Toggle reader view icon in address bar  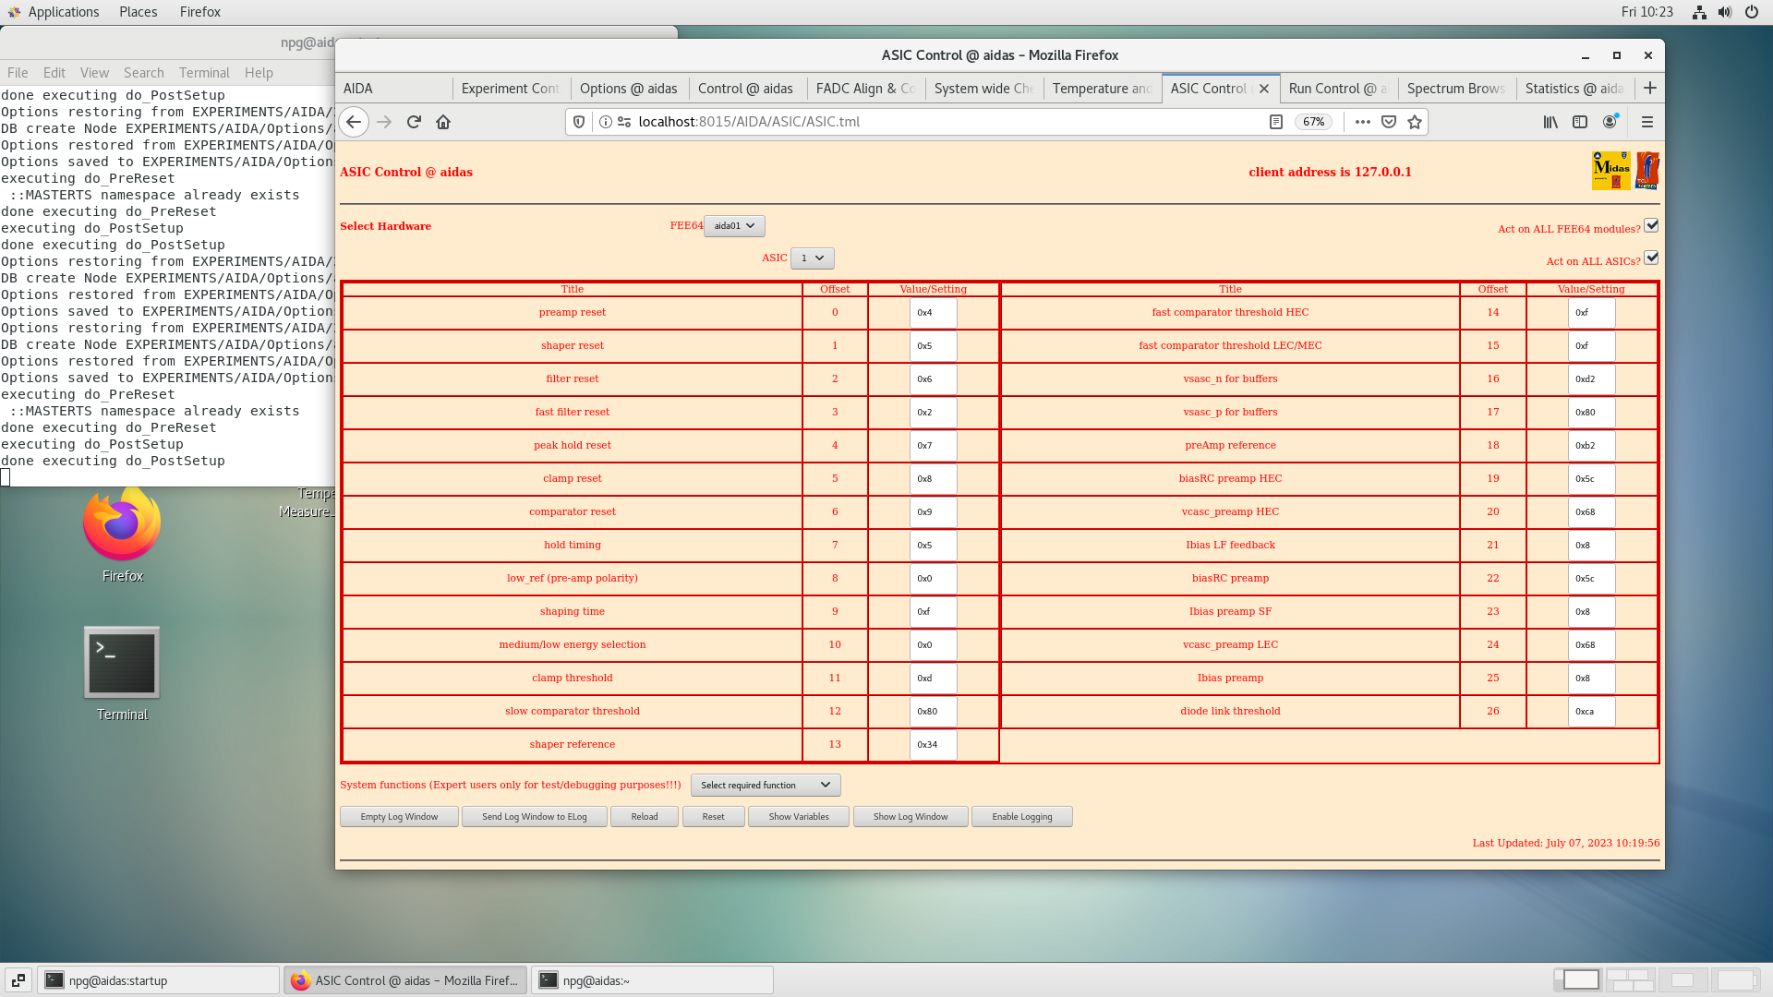coord(1275,122)
